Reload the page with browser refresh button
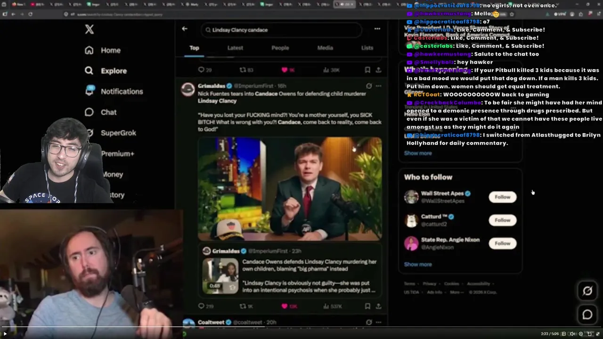This screenshot has height=339, width=603. tap(31, 14)
